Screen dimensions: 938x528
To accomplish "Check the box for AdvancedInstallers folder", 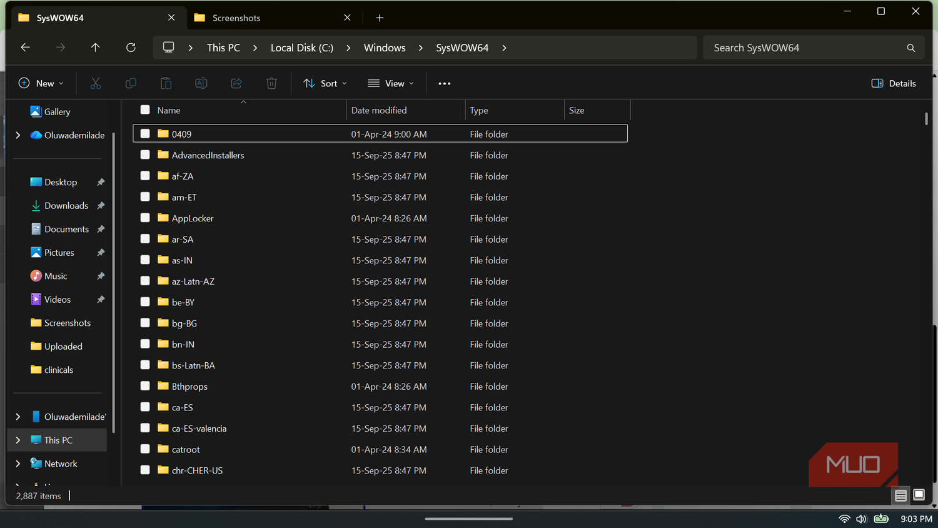I will point(145,155).
